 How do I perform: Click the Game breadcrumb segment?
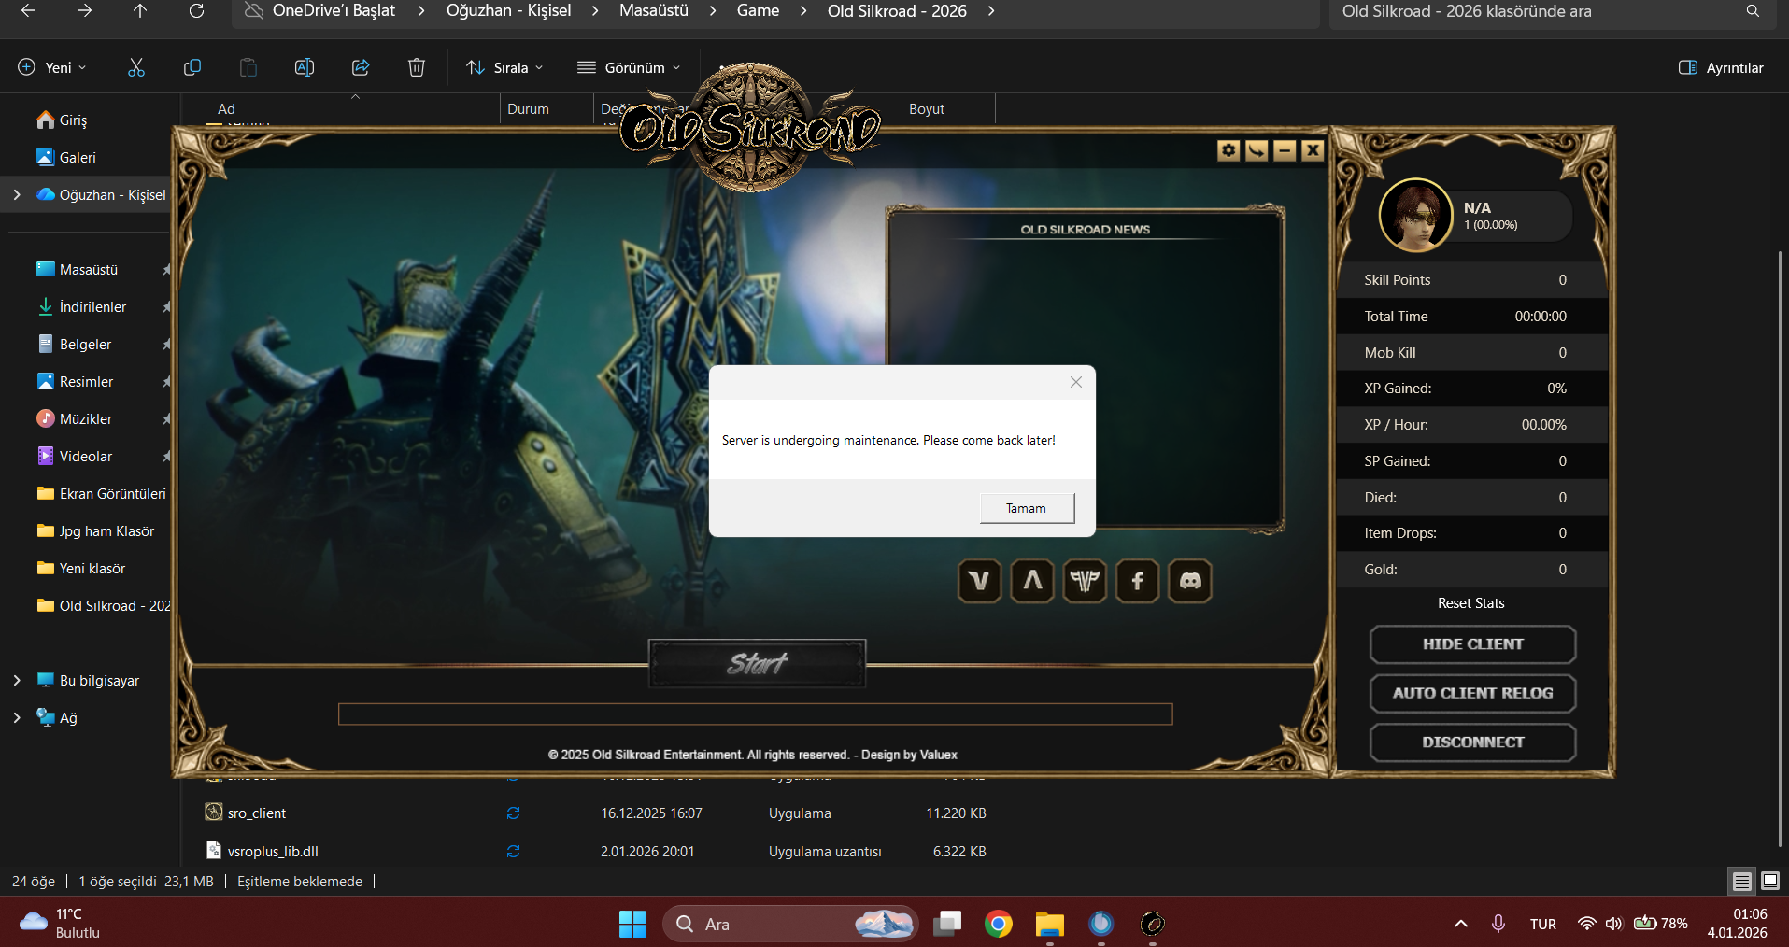click(x=758, y=11)
